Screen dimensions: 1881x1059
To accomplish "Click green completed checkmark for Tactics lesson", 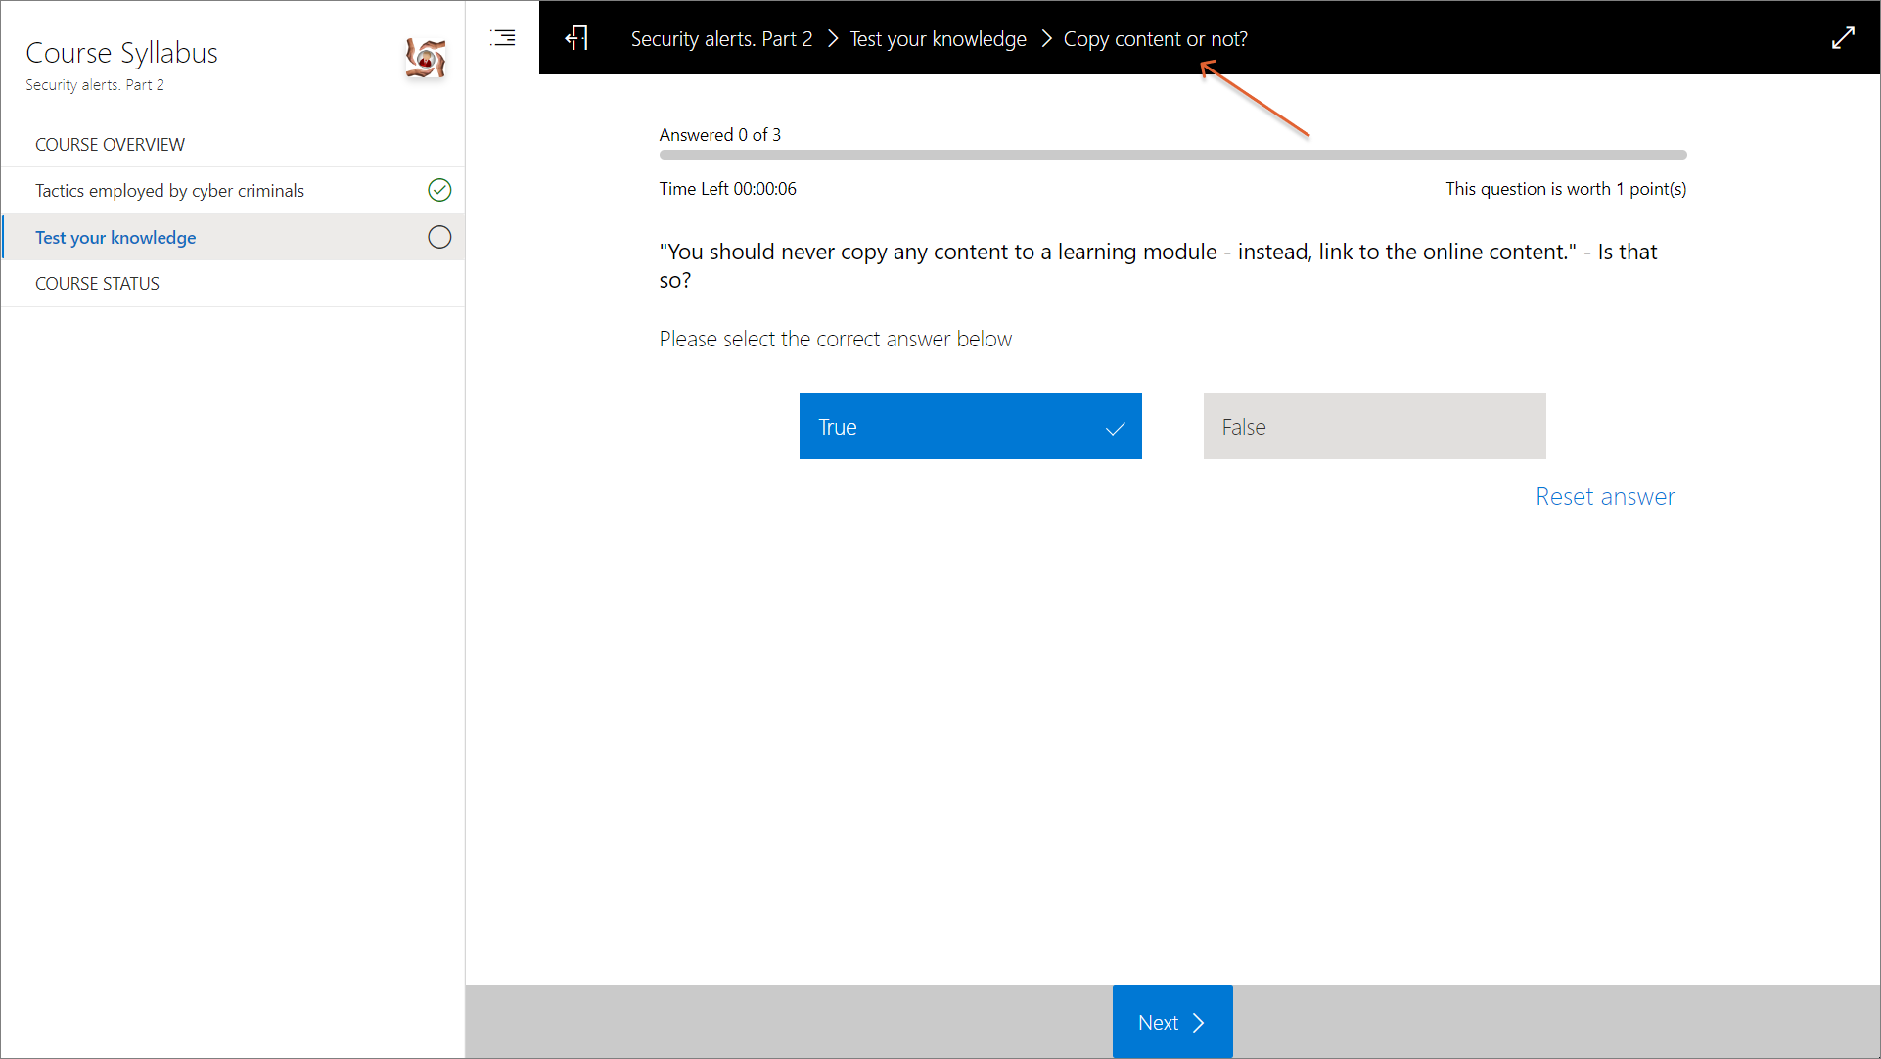I will (439, 190).
